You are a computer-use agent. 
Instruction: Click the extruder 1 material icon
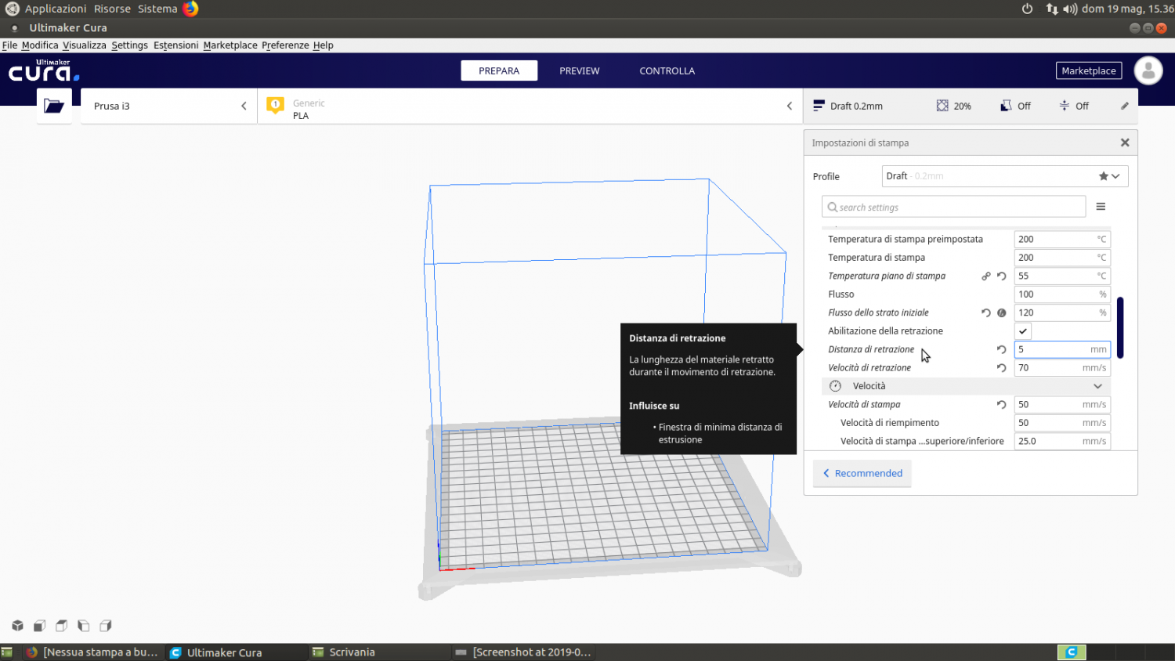click(x=275, y=105)
